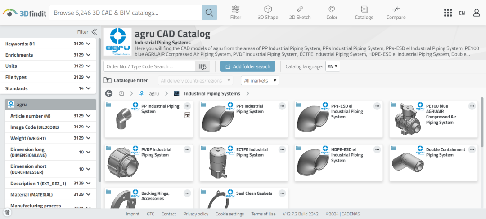Open the All markets dropdown
The width and height of the screenshot is (486, 219).
pos(260,81)
